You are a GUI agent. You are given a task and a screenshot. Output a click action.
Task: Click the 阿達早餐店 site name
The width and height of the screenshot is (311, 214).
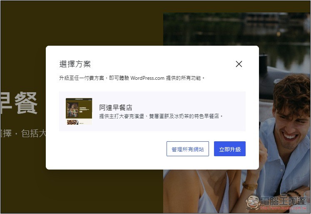click(115, 108)
